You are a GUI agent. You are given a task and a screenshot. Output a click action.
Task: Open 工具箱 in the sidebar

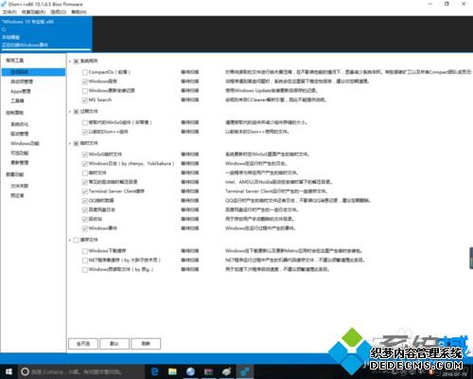[x=17, y=100]
